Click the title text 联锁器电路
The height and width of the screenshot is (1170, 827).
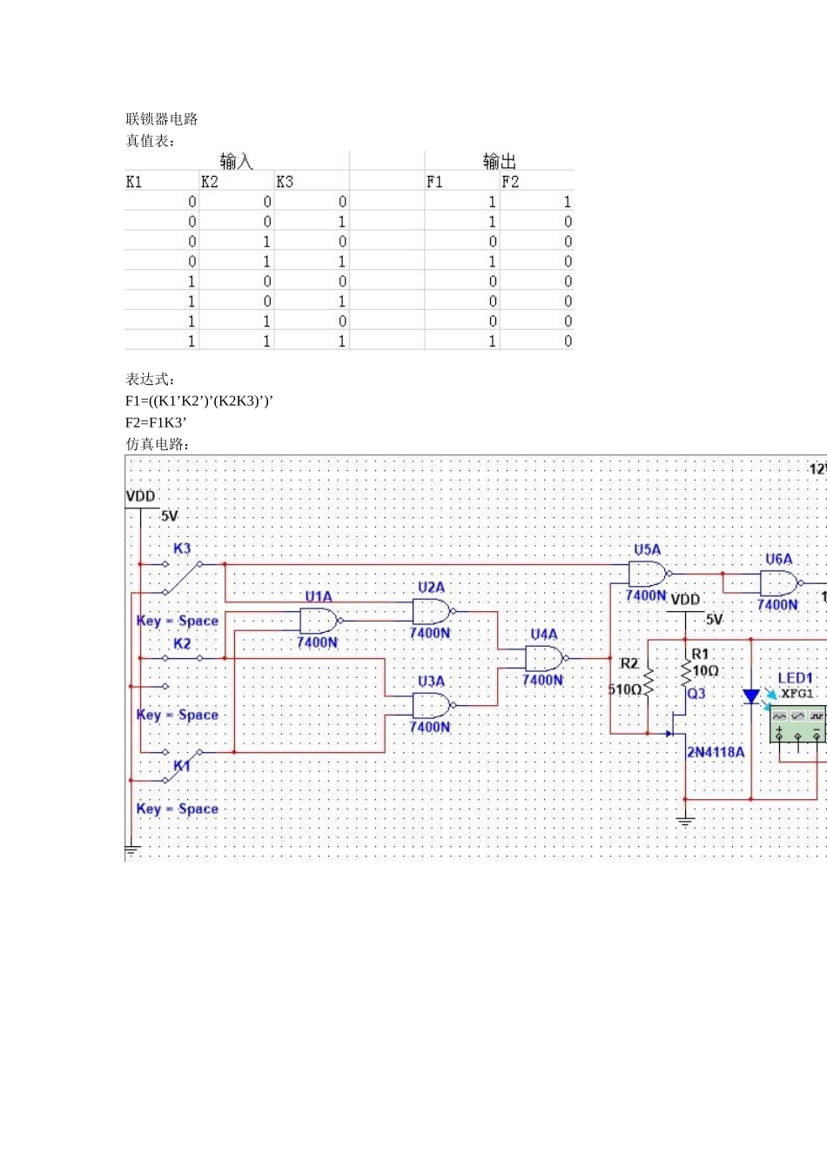pos(162,119)
